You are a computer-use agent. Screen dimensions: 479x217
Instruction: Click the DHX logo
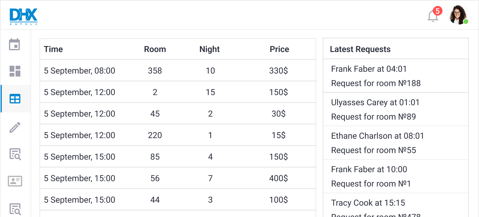tap(24, 16)
